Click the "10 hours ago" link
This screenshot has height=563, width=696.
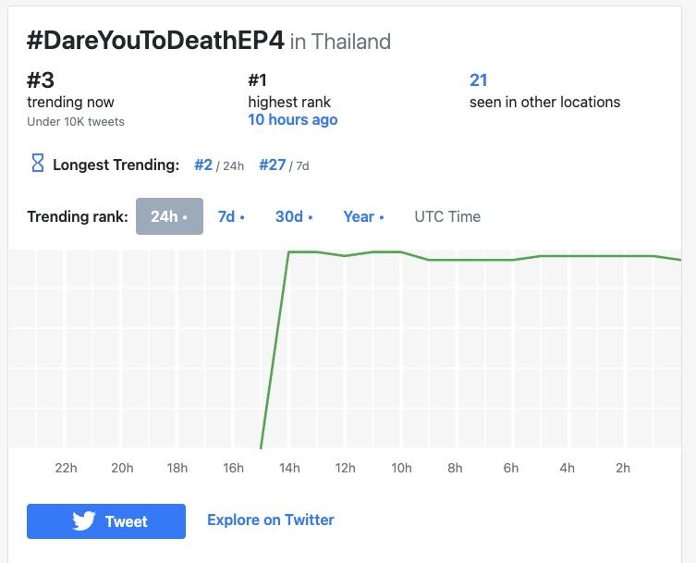click(x=292, y=120)
